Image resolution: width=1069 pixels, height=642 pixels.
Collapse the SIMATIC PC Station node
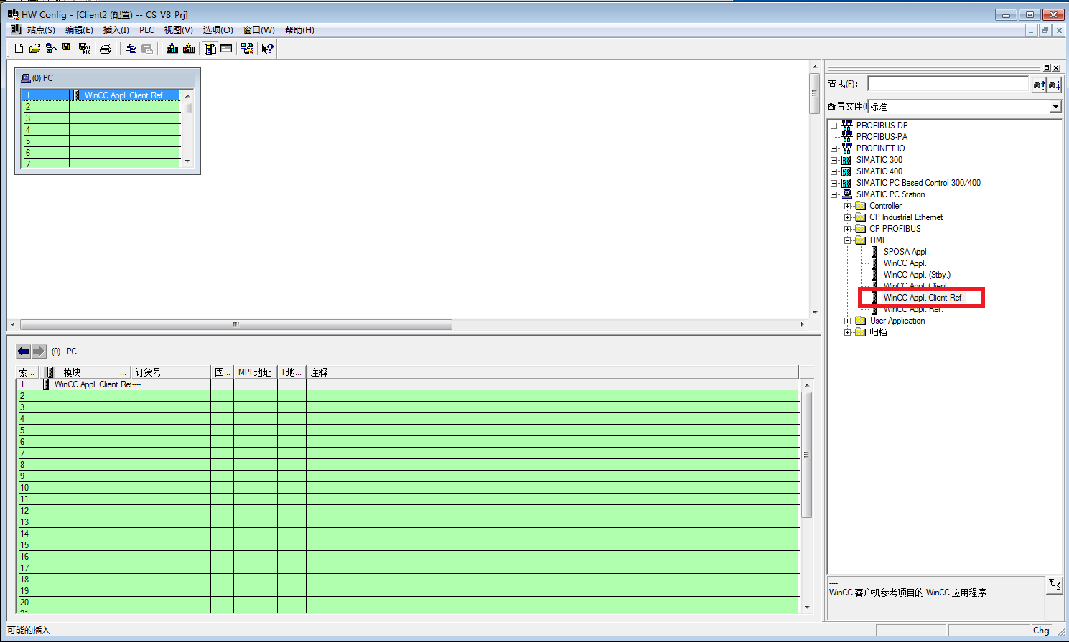pos(834,194)
